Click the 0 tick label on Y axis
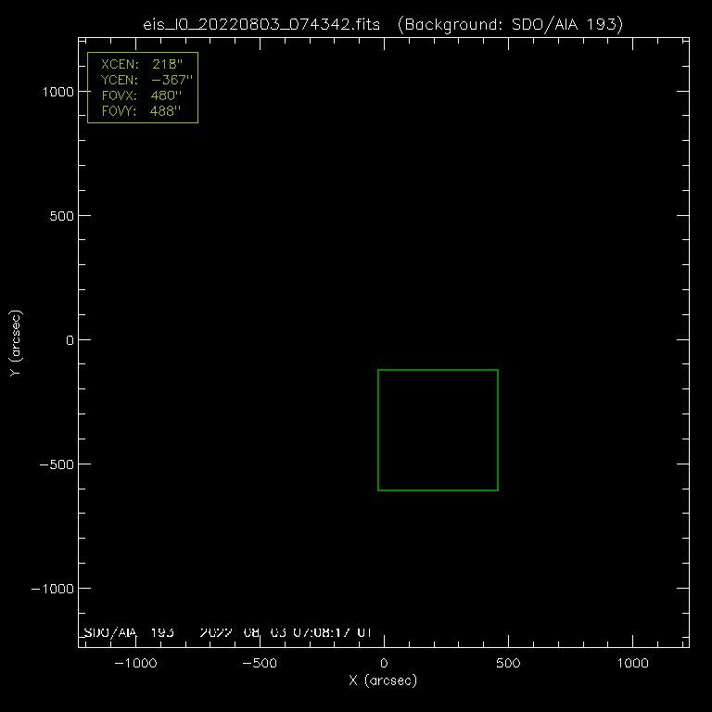Viewport: 712px width, 712px height. [68, 339]
